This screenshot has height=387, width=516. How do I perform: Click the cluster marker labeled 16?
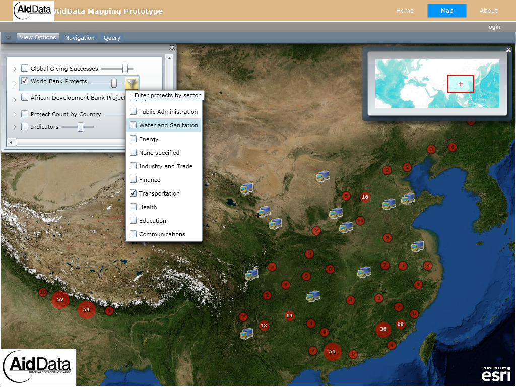[365, 197]
